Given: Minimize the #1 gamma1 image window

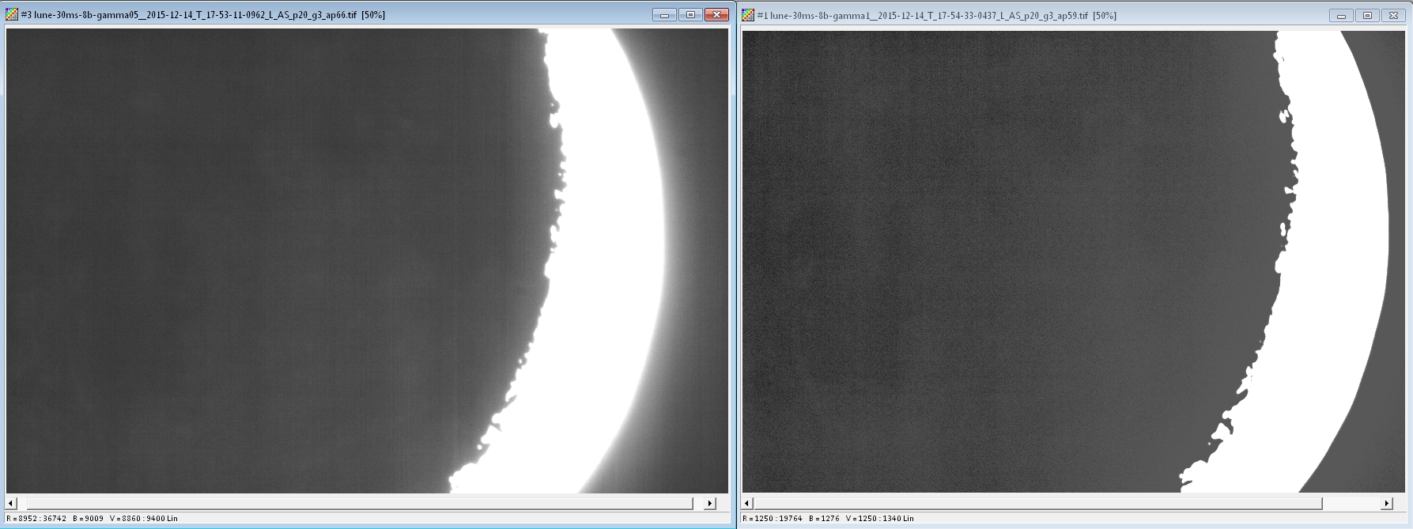Looking at the screenshot, I should pos(1341,16).
